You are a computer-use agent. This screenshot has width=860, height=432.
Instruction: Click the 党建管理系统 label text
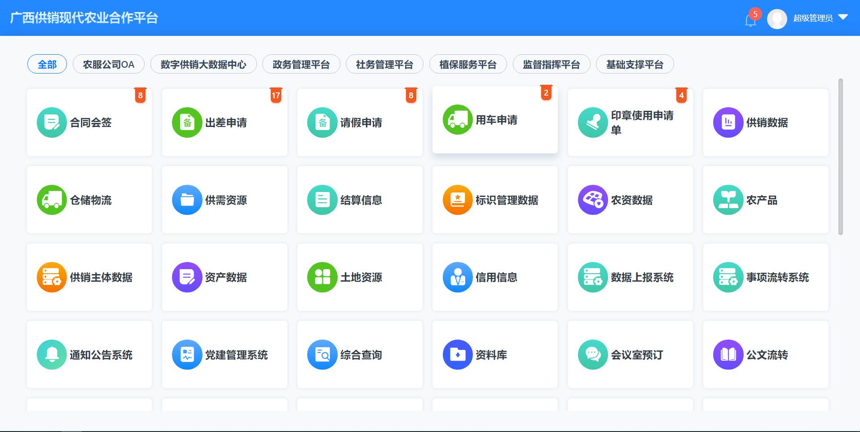click(x=237, y=355)
